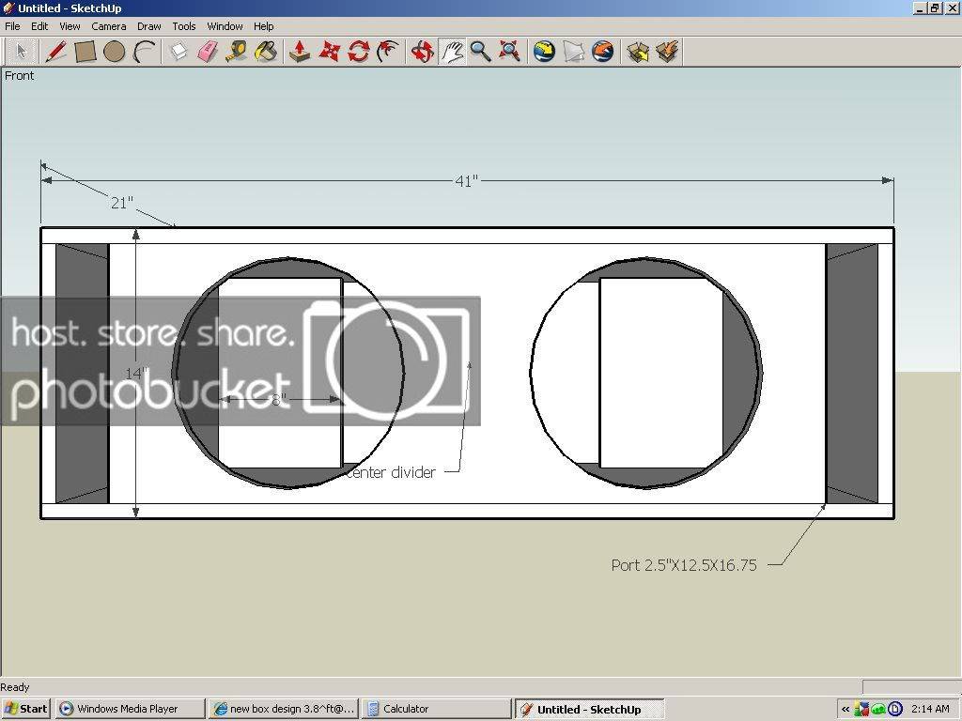Viewport: 962px width, 721px height.
Task: Choose the Zoom magnifier tool
Action: 480,52
